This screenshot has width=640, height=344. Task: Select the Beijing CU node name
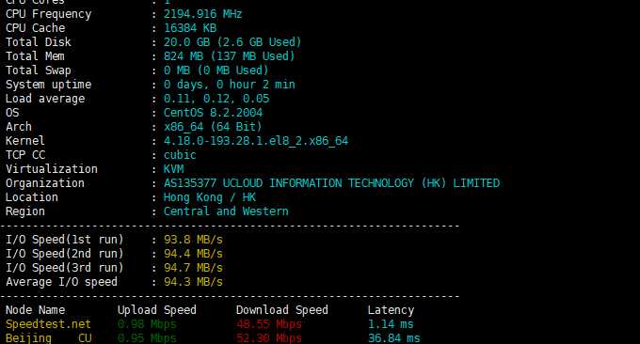pos(49,338)
